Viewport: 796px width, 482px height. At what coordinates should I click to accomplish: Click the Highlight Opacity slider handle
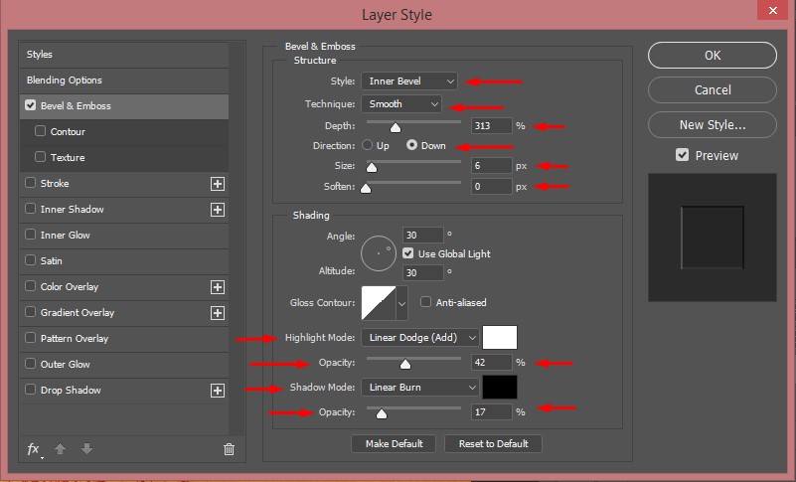click(405, 364)
